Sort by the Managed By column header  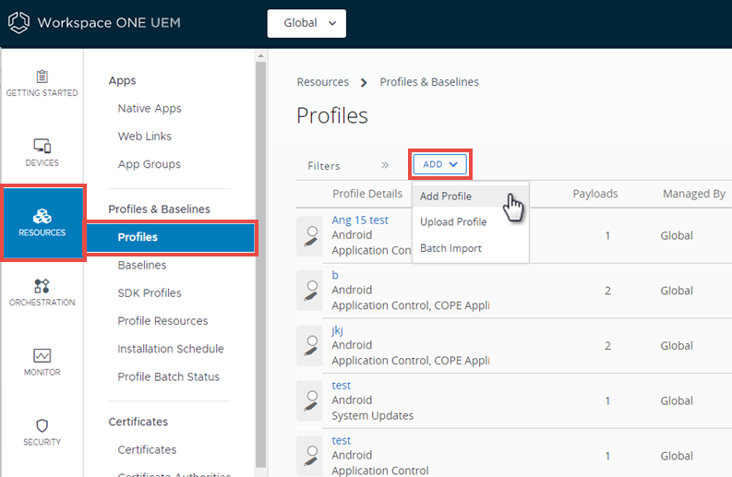pyautogui.click(x=694, y=194)
